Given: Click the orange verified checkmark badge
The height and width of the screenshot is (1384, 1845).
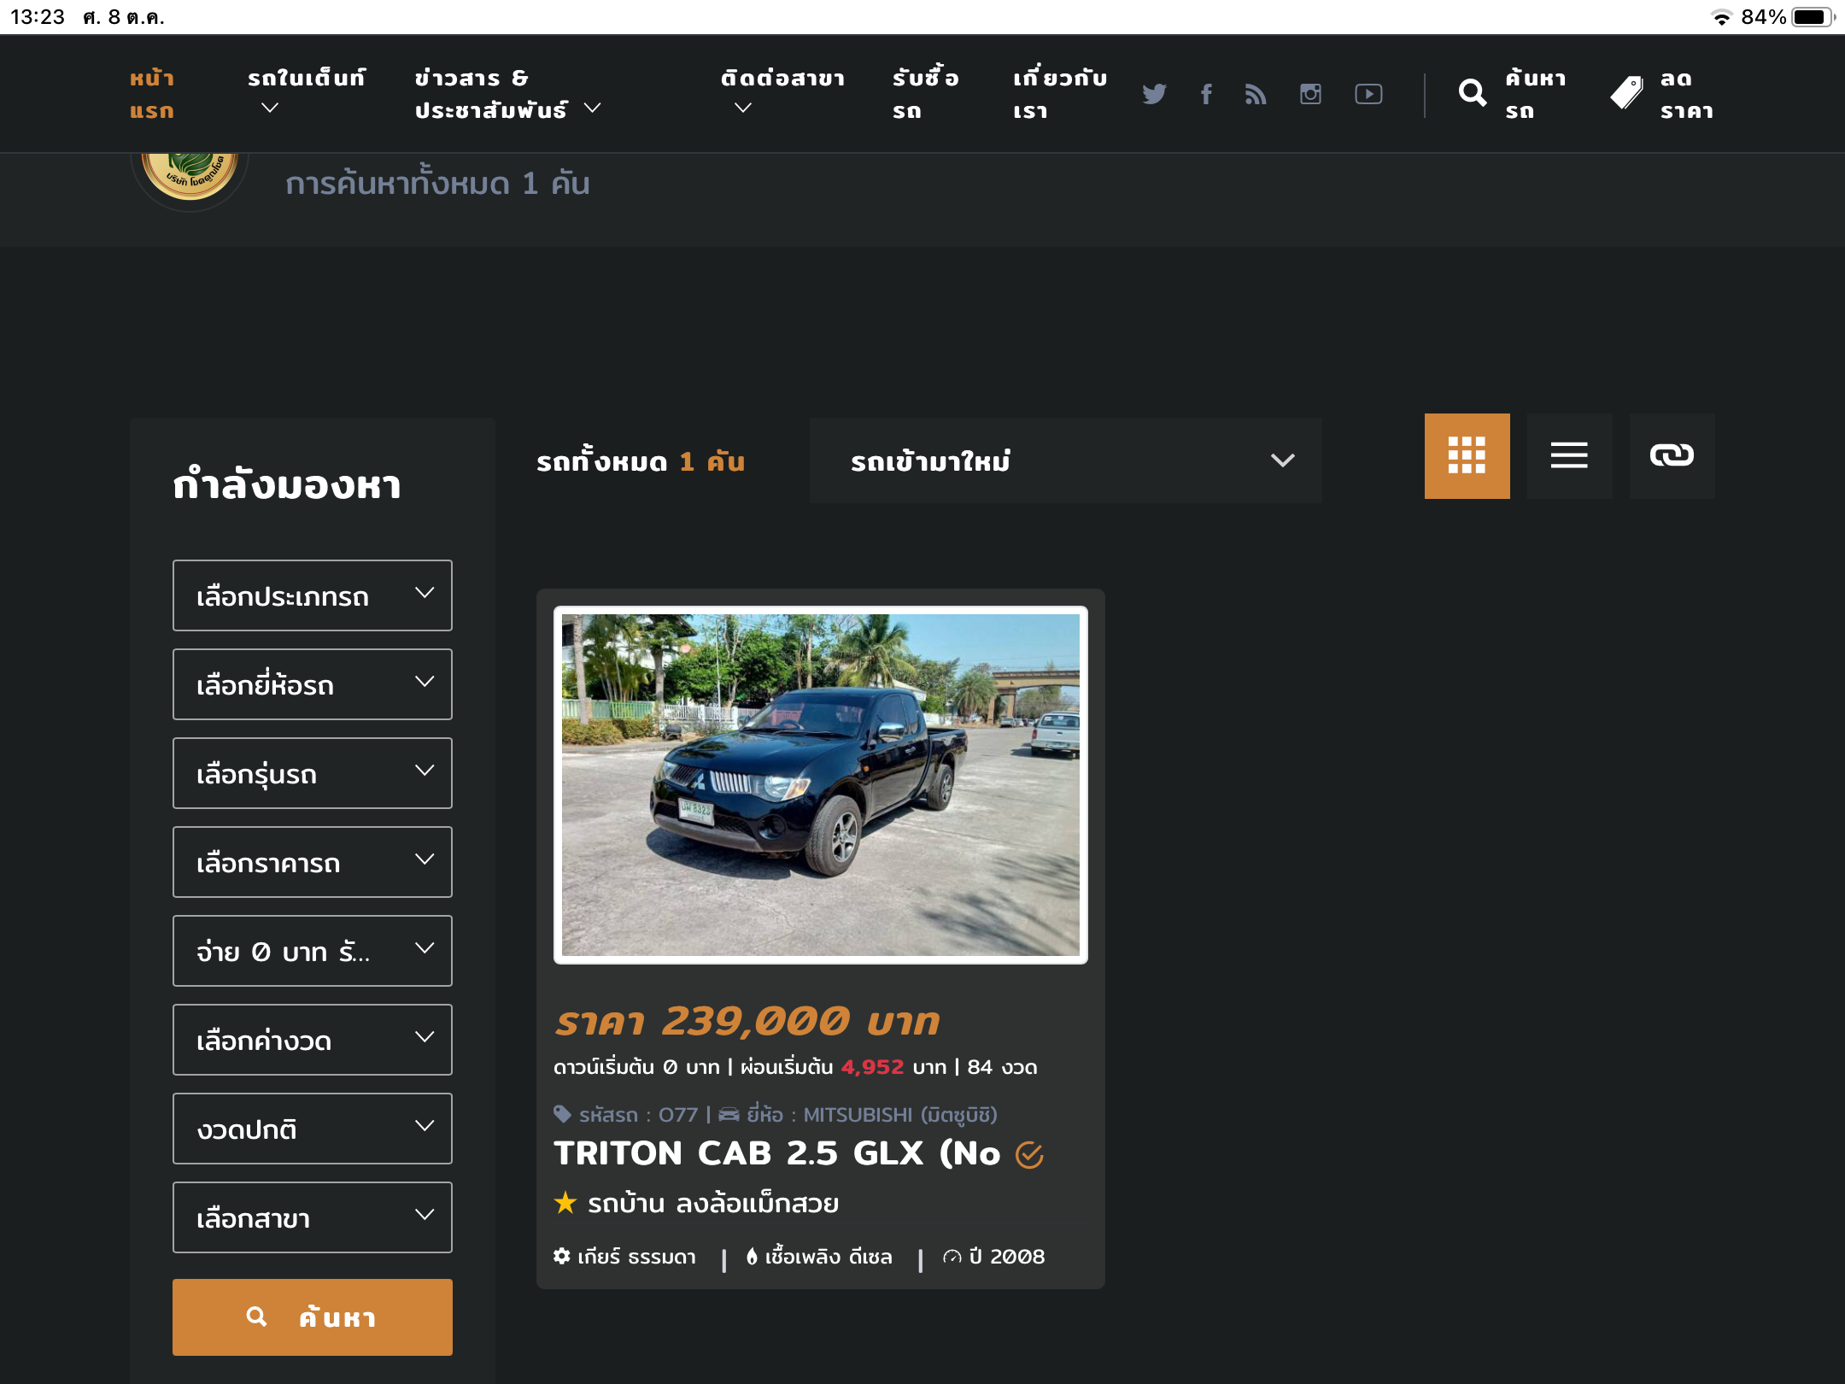Looking at the screenshot, I should [1029, 1155].
